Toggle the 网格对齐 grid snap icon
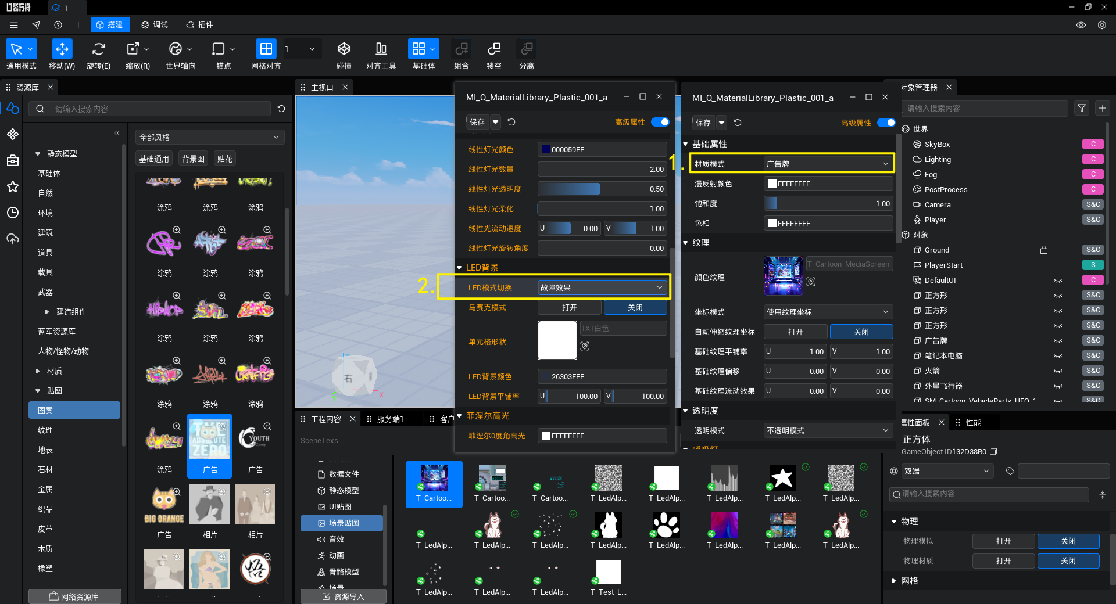 266,49
